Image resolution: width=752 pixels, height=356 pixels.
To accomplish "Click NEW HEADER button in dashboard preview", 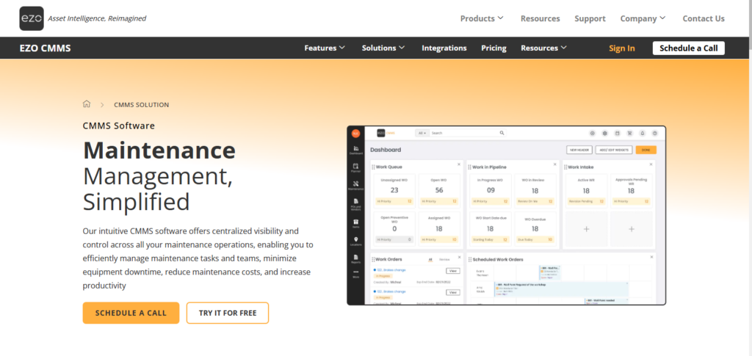I will tap(579, 150).
